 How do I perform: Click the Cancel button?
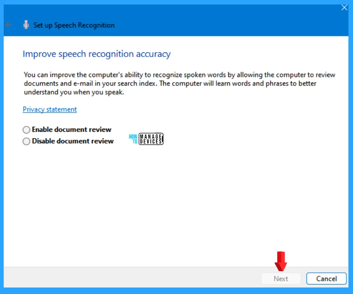(326, 279)
